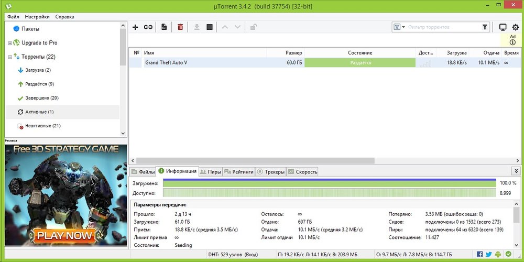Open the Twitter icon in status bar
This screenshot has height=262, width=524.
point(489,254)
